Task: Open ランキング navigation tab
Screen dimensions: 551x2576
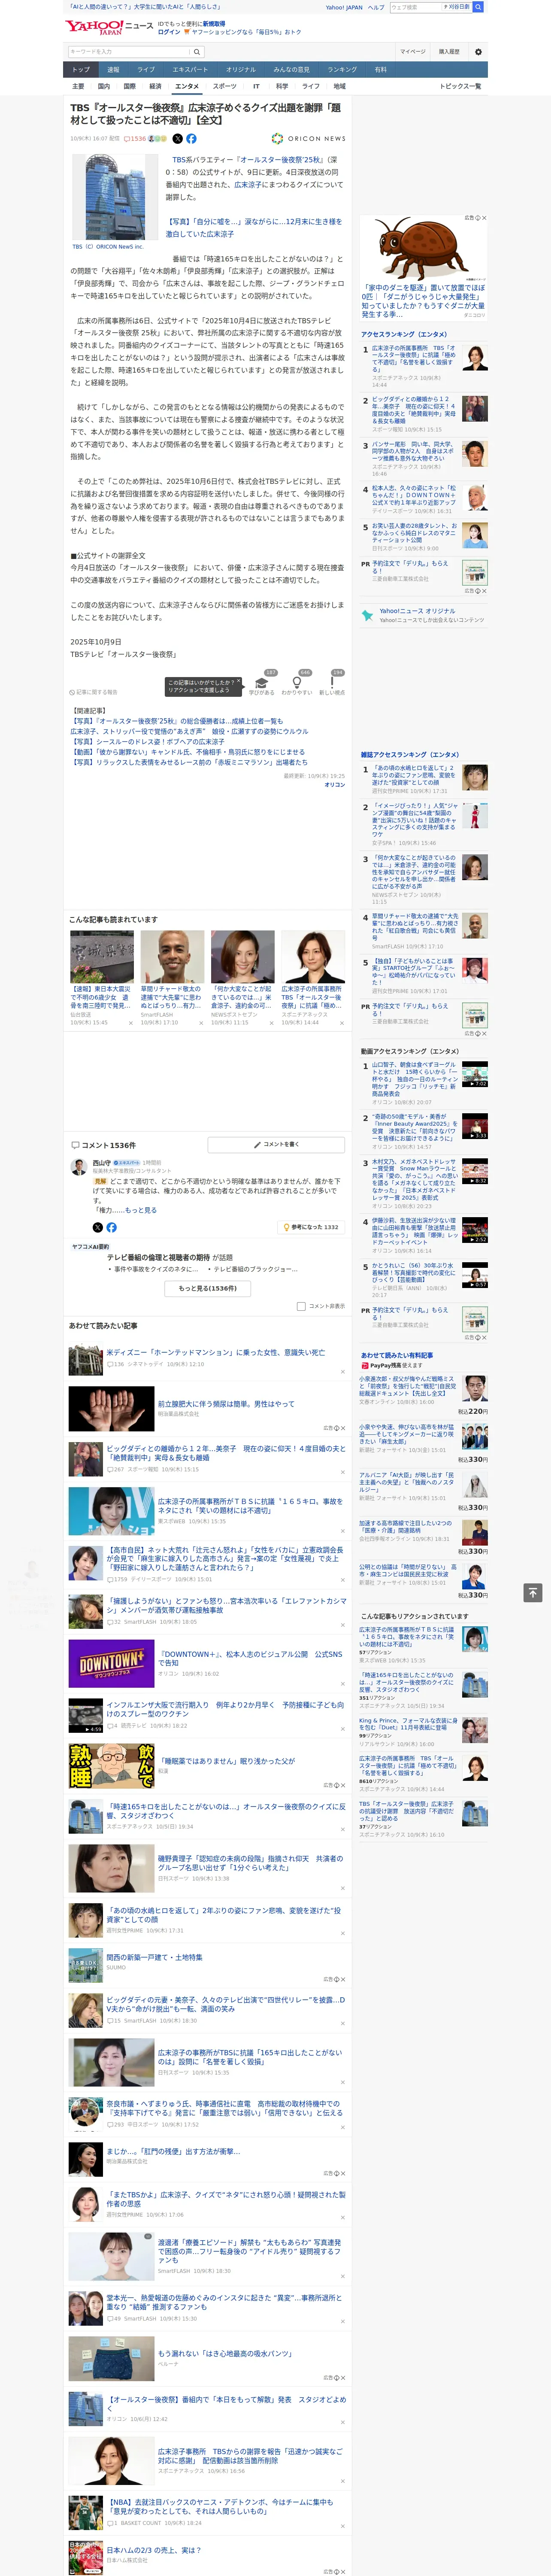Action: 342,70
